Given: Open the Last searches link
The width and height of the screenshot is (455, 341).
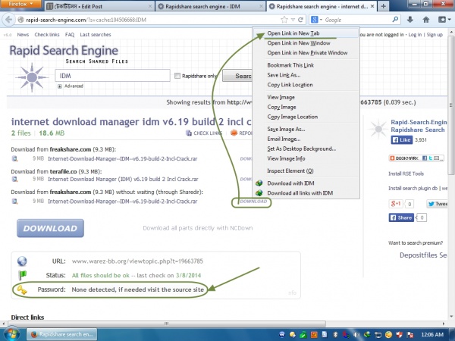Looking at the screenshot, I should point(96,35).
